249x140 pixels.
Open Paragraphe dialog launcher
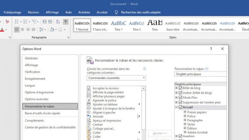tap(68, 37)
